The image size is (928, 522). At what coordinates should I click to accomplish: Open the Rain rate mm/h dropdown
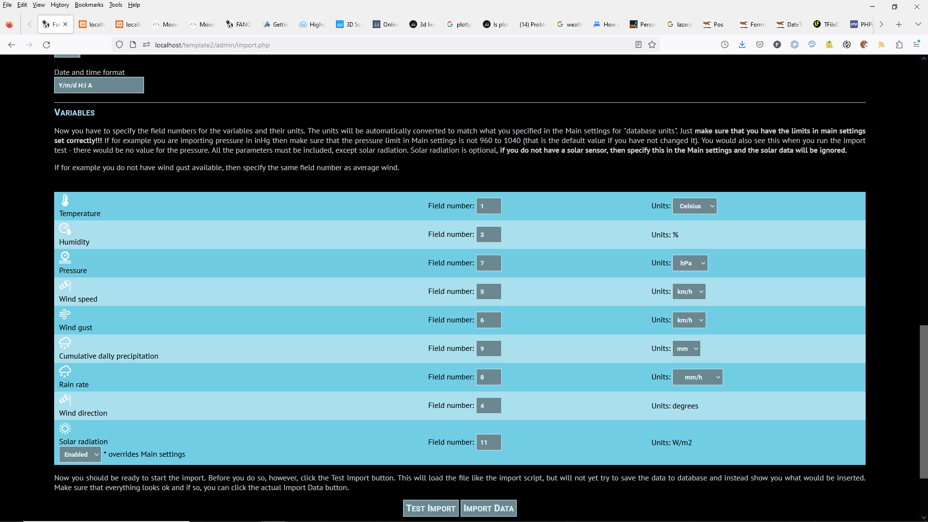[697, 377]
